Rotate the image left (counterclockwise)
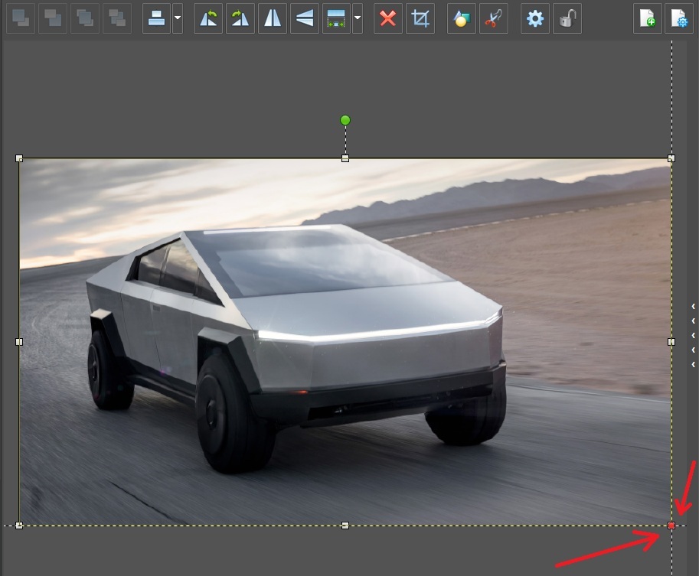 point(208,18)
